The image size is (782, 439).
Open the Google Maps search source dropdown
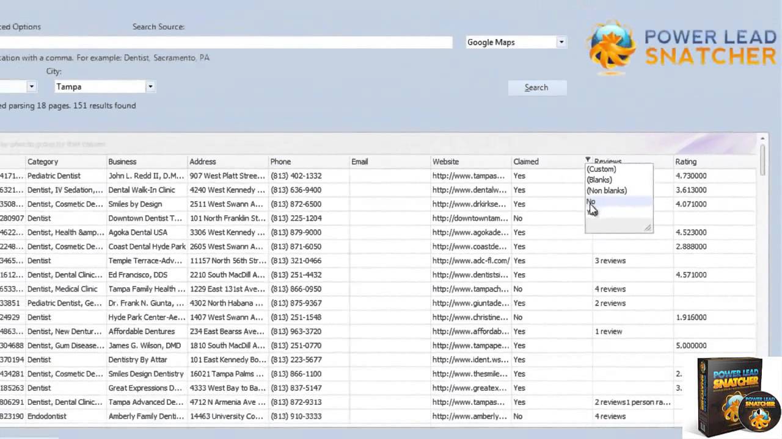(561, 42)
